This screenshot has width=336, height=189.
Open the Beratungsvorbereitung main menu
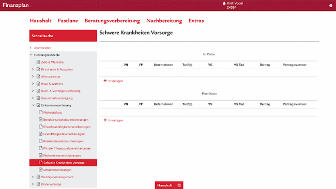(x=112, y=21)
